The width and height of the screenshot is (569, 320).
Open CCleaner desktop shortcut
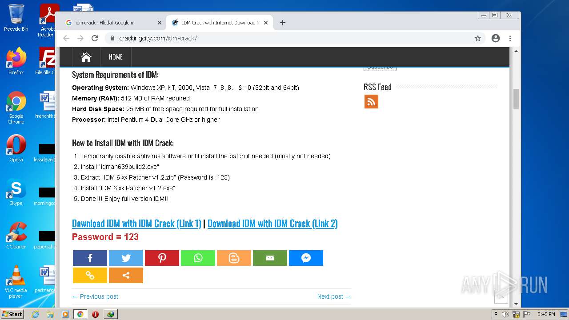[x=16, y=236]
